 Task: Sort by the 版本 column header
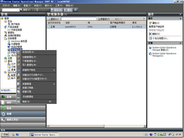139,23
